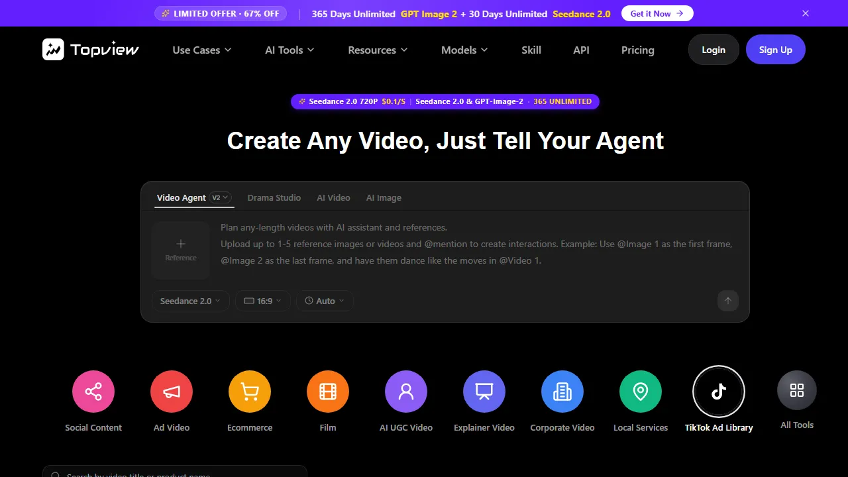Open the 16:9 aspect ratio dropdown

263,301
